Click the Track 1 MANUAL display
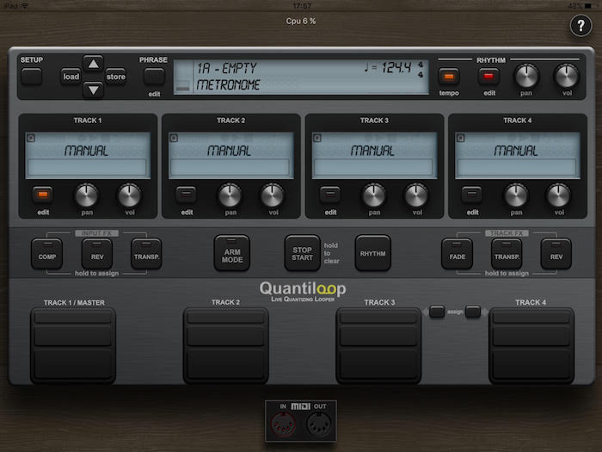The width and height of the screenshot is (602, 452). (88, 155)
